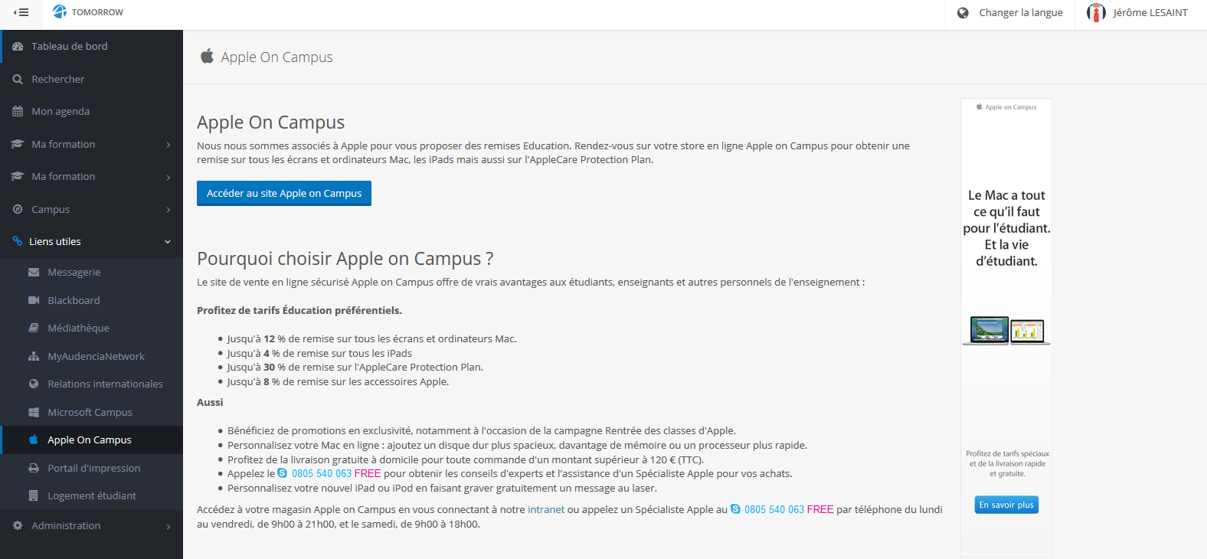The width and height of the screenshot is (1207, 559).
Task: Click the Rechercher magnifier icon
Action: [18, 80]
